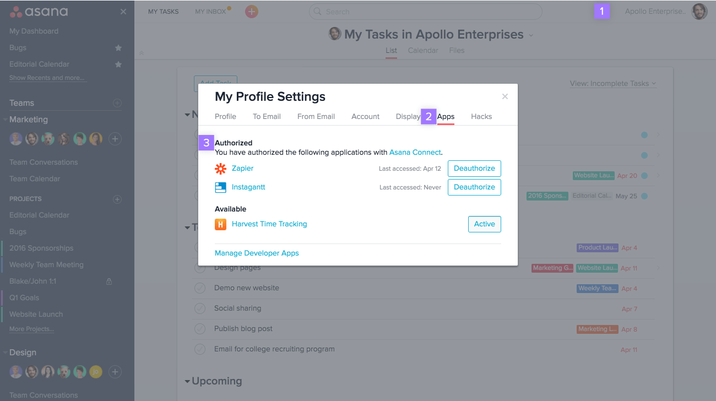Open the Q1 Goals project
The width and height of the screenshot is (716, 401).
[24, 298]
